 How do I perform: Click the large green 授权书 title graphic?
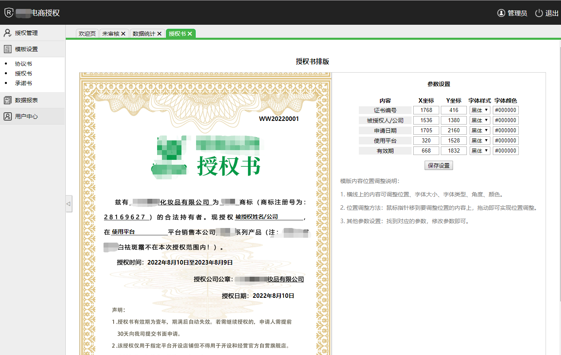(229, 166)
